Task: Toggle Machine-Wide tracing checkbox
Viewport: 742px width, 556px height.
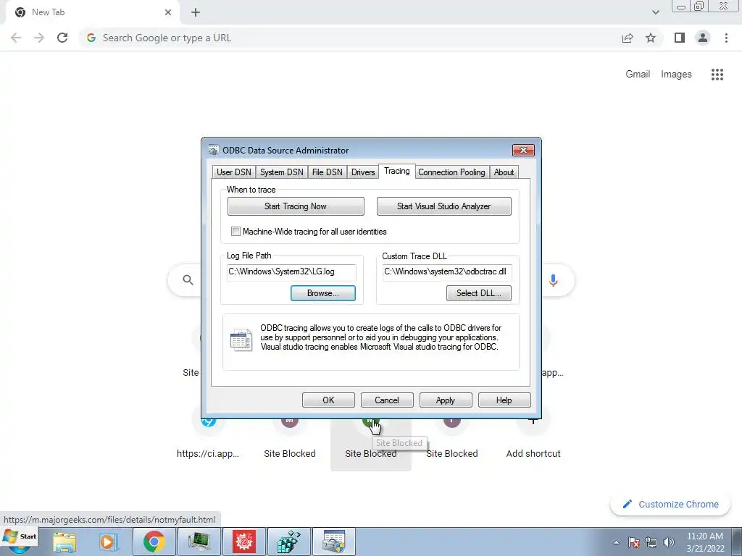Action: [x=235, y=231]
